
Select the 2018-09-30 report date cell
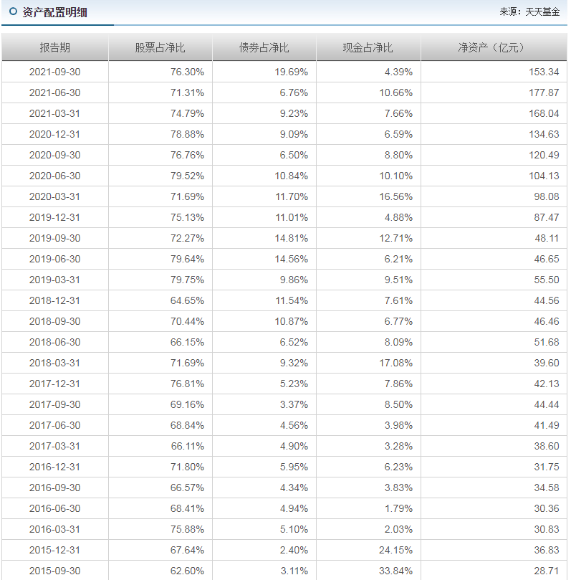54,321
